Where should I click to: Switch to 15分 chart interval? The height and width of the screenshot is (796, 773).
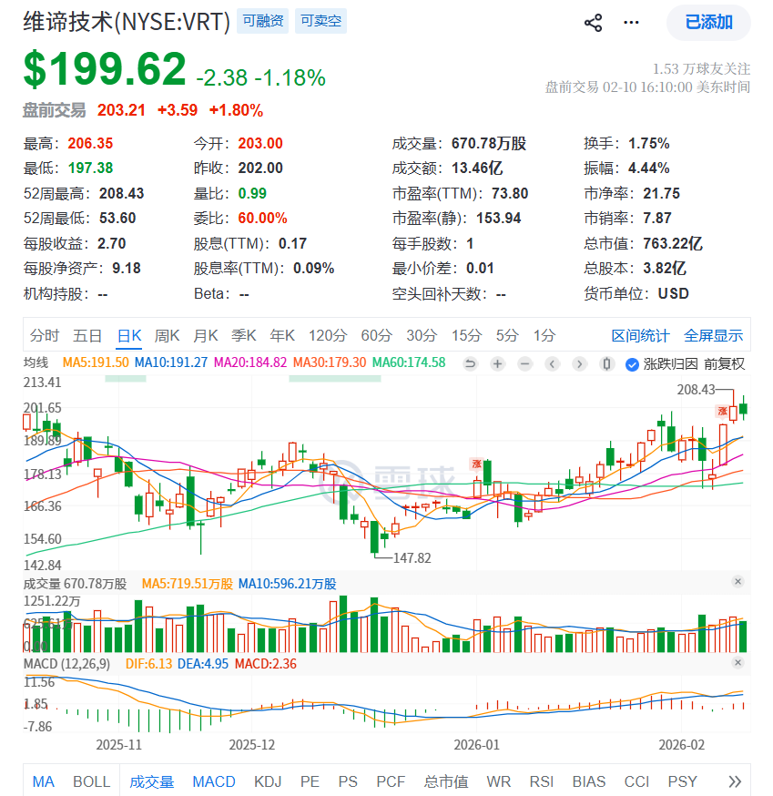click(467, 335)
